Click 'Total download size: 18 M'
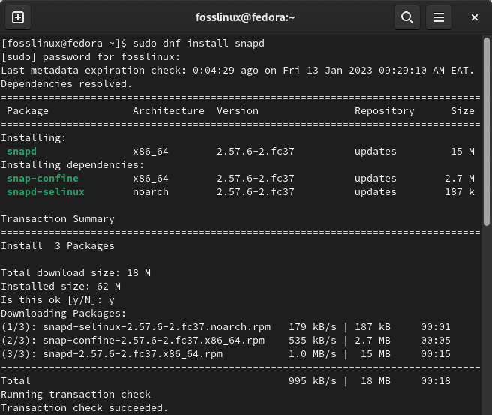 coord(76,273)
